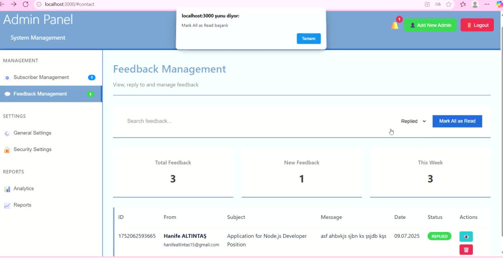Click the Security Settings lock icon
503x258 pixels.
[x=7, y=150]
